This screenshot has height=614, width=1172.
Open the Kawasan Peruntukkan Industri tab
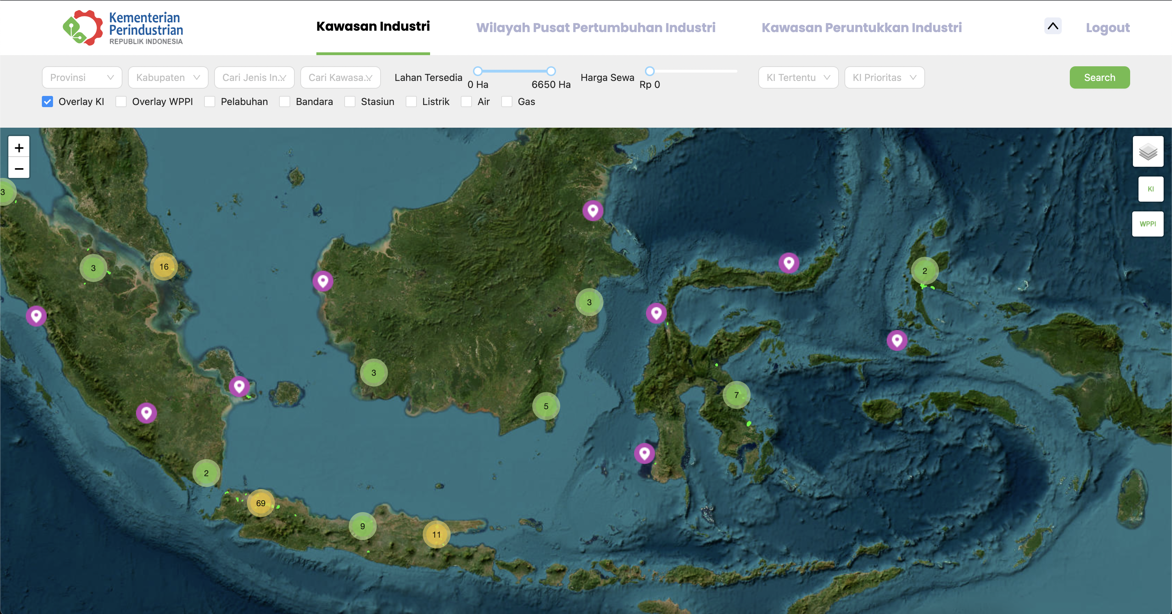point(861,27)
